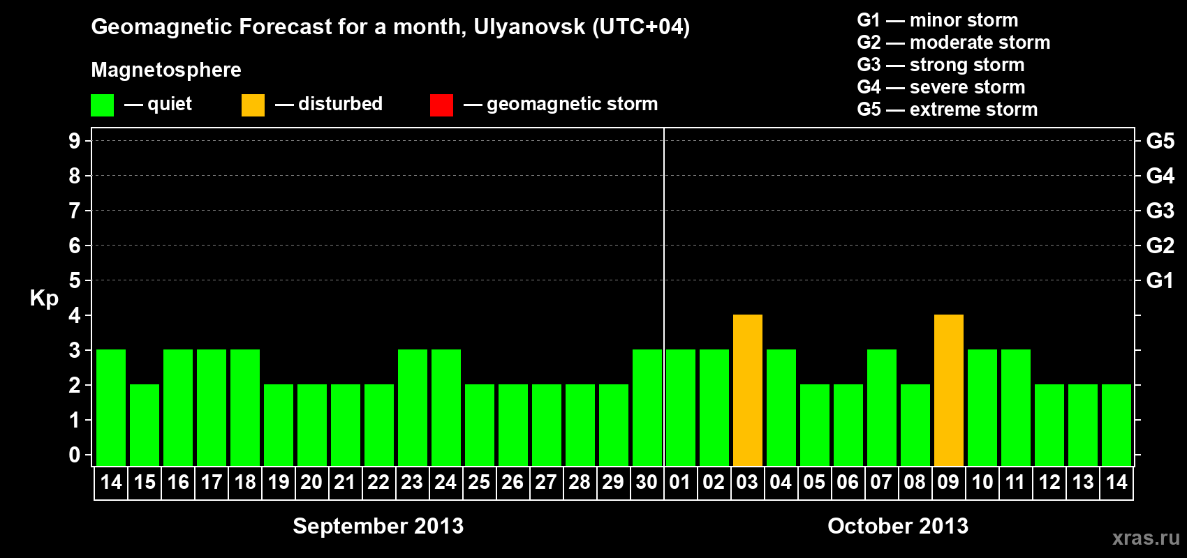Click the Kp value 0 on the axis

[x=75, y=455]
